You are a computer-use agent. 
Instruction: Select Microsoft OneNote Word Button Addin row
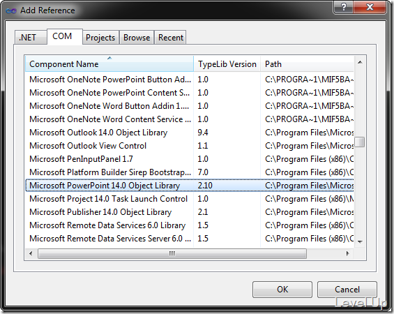coord(190,106)
